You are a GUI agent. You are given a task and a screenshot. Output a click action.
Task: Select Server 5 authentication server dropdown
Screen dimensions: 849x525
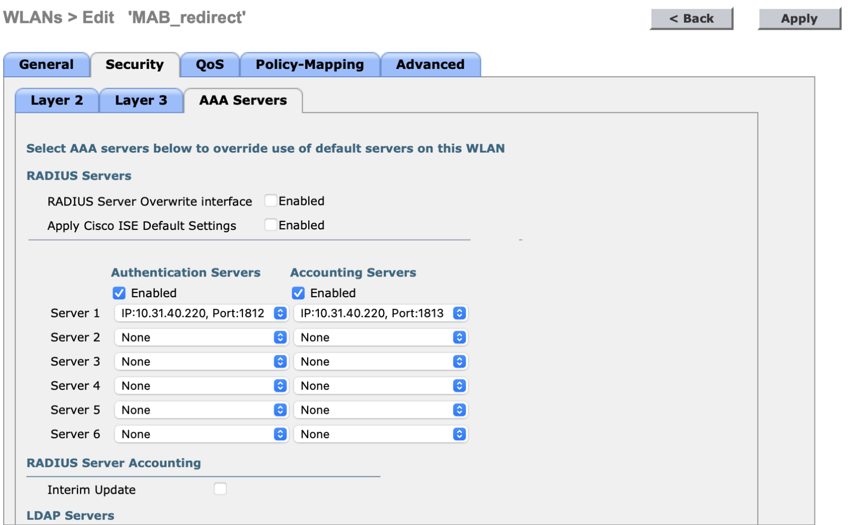point(201,410)
